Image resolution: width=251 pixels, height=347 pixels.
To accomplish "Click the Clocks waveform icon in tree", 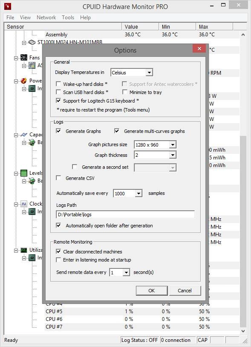I will 23,204.
